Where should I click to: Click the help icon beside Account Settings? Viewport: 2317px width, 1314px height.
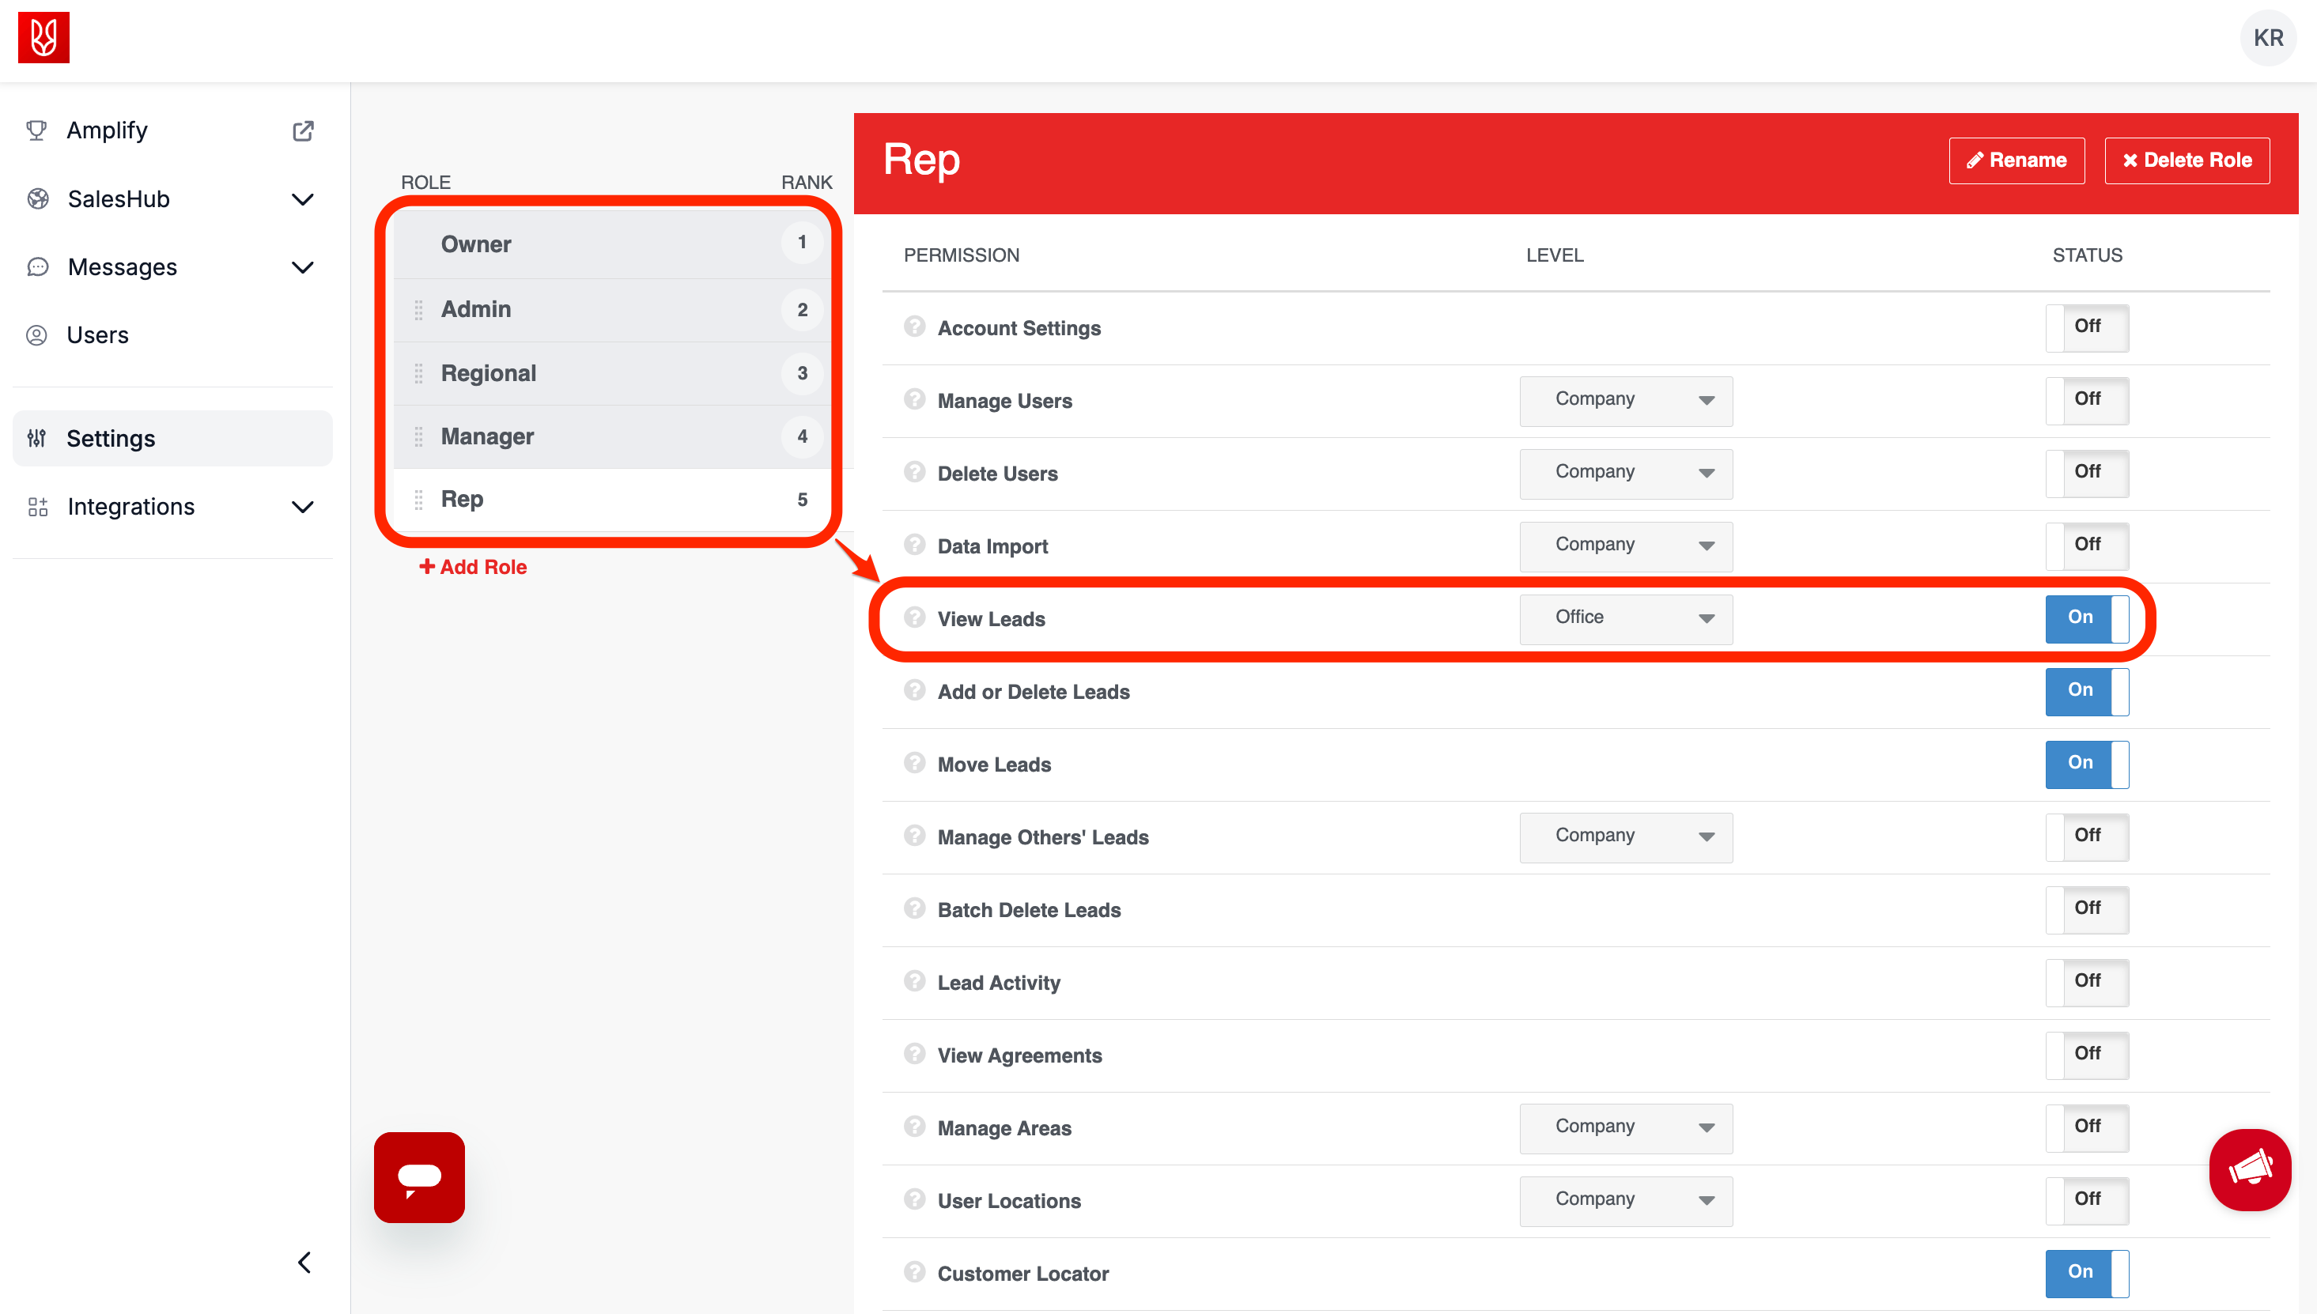click(914, 327)
